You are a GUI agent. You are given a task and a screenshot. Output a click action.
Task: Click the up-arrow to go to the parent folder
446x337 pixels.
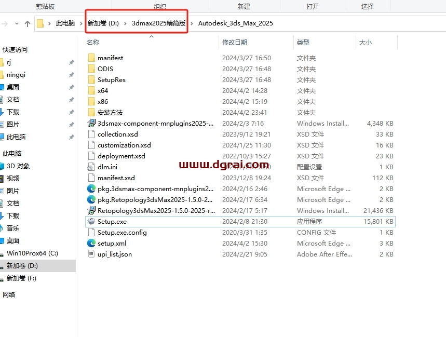tap(28, 23)
